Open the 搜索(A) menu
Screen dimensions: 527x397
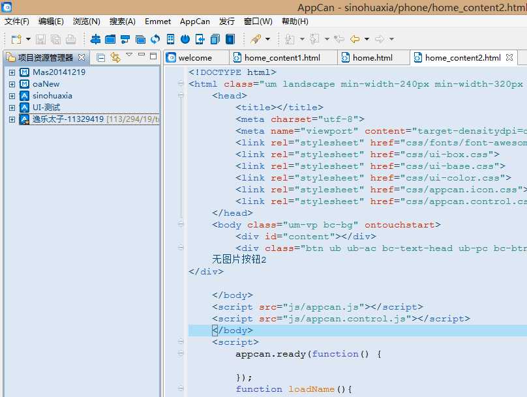tap(123, 22)
